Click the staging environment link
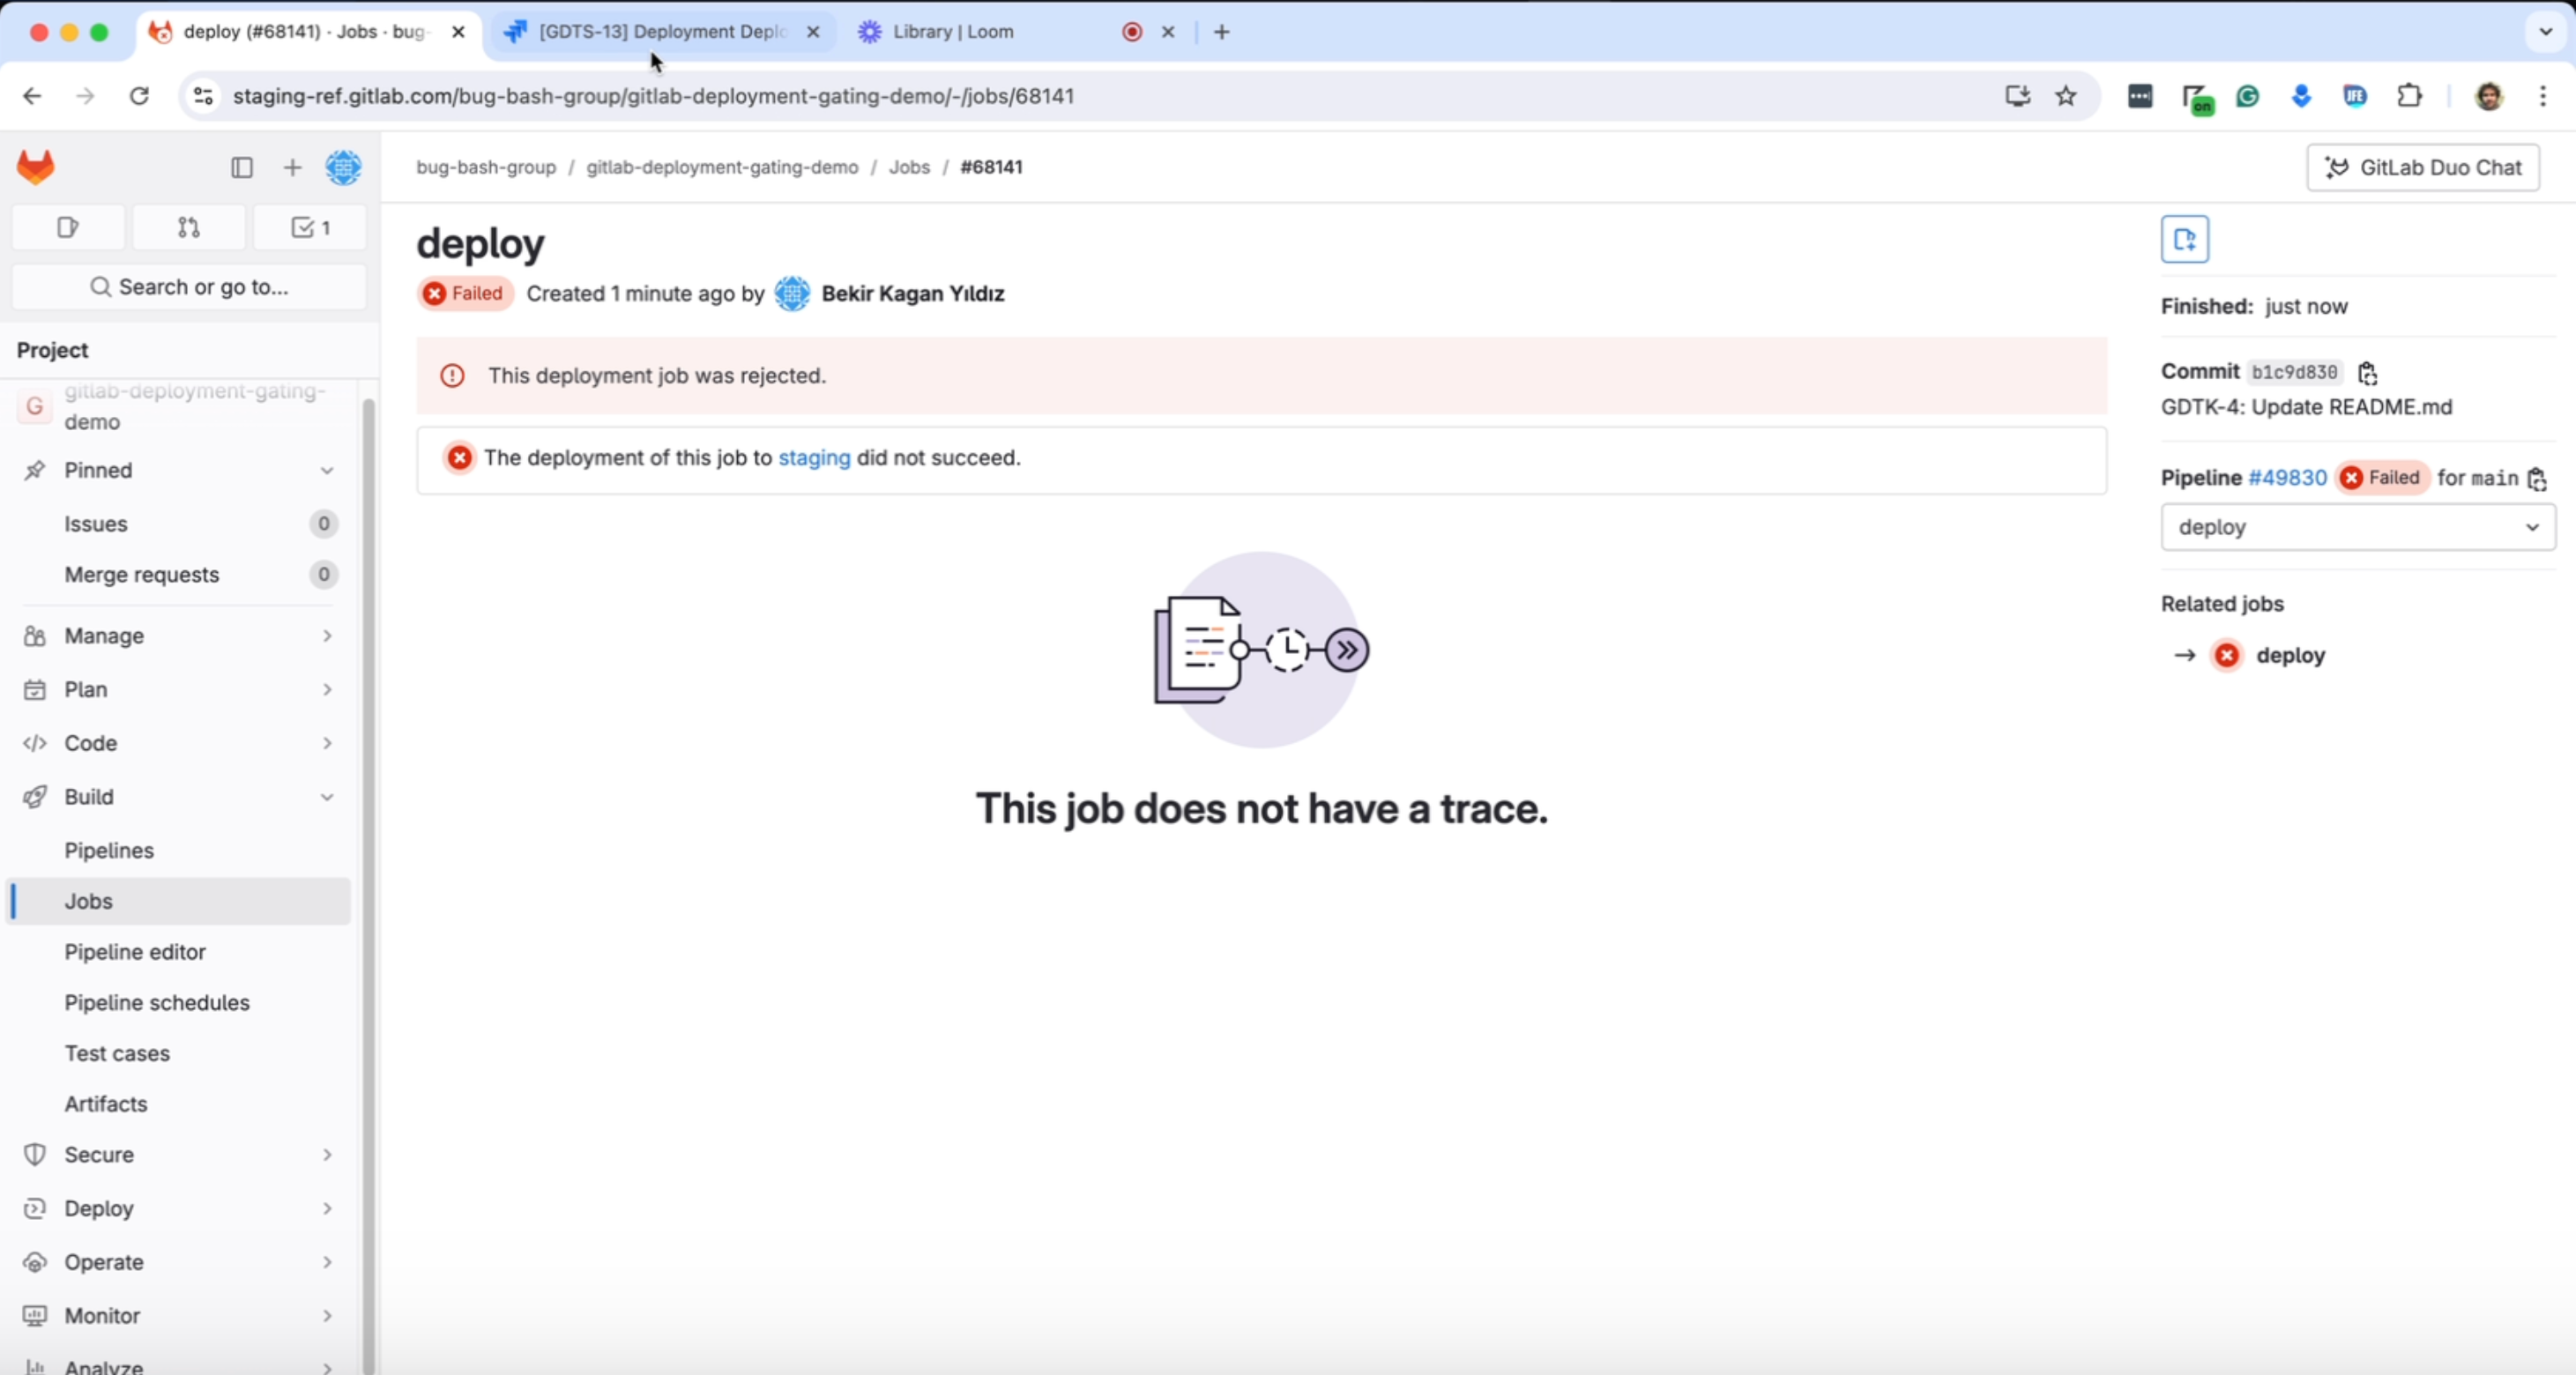 pyautogui.click(x=813, y=458)
